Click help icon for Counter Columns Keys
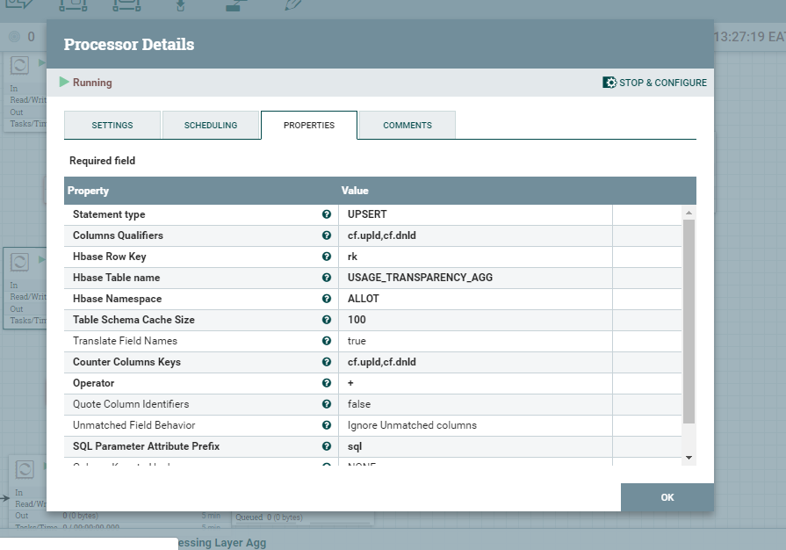 pyautogui.click(x=327, y=362)
